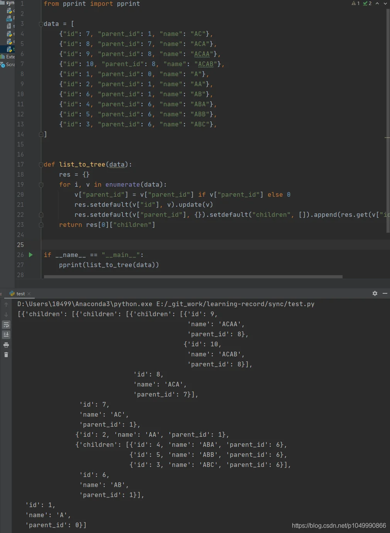Clear console output with the trash icon
The height and width of the screenshot is (533, 390).
coord(6,355)
